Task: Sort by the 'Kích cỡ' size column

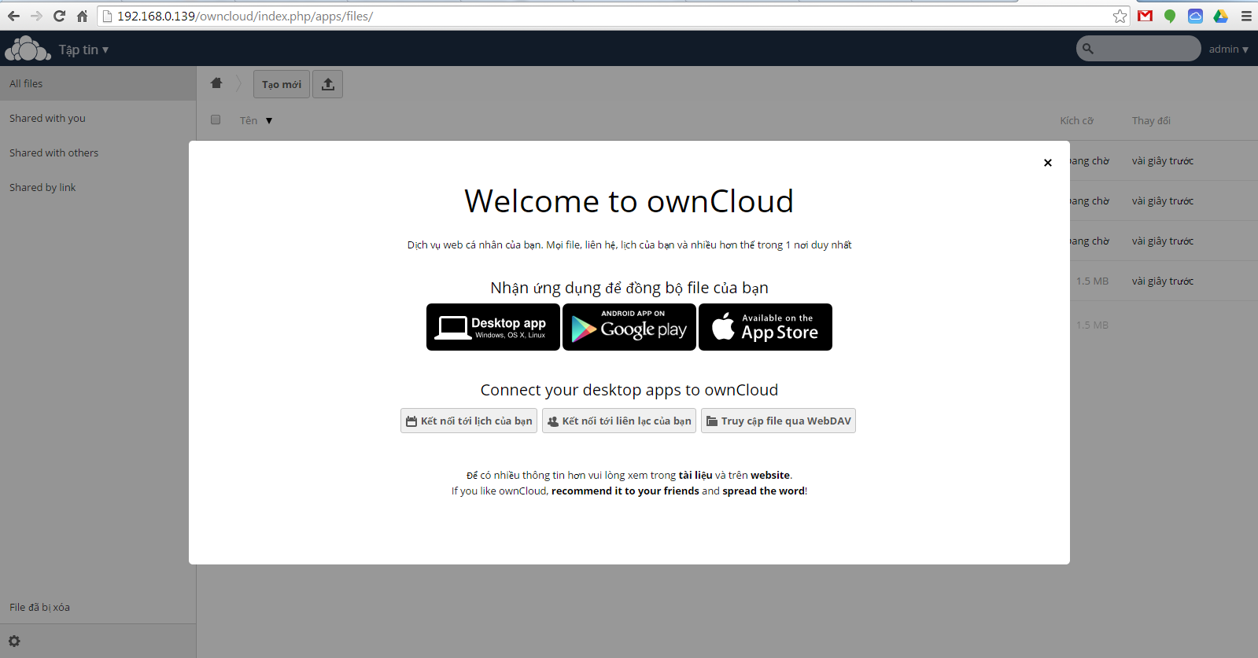Action: coord(1076,120)
